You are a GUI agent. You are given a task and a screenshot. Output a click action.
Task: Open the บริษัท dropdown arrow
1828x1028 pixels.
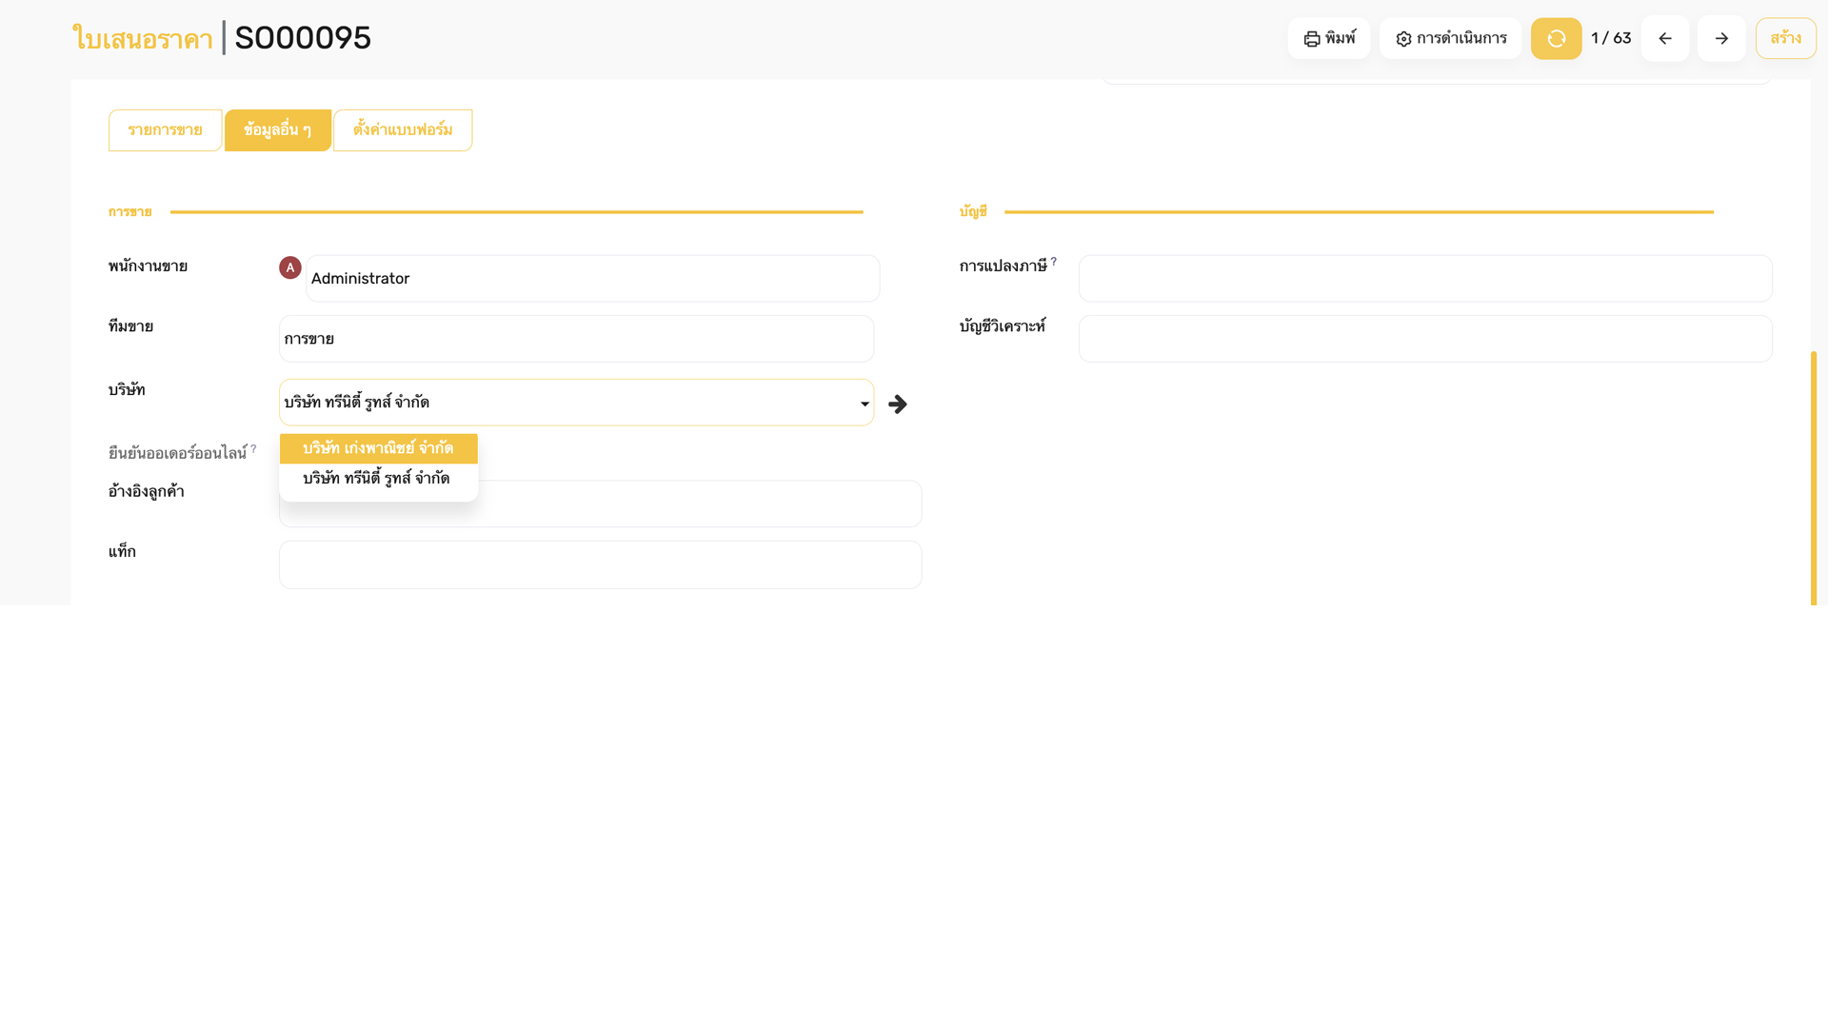click(x=863, y=403)
